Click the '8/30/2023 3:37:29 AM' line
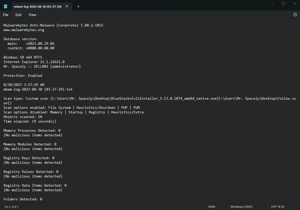This screenshot has height=210, width=300. (x=24, y=85)
